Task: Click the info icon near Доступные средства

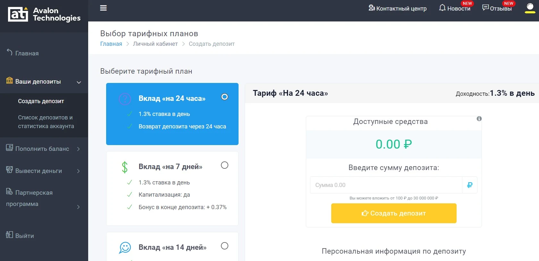Action: [x=479, y=118]
